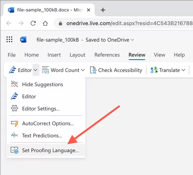Switch to the Layout tab
Image resolution: width=193 pixels, height=175 pixels.
[x=78, y=55]
